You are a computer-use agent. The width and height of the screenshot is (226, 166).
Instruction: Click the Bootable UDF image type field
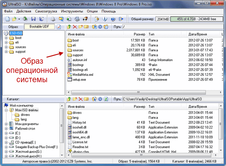[x=39, y=27]
